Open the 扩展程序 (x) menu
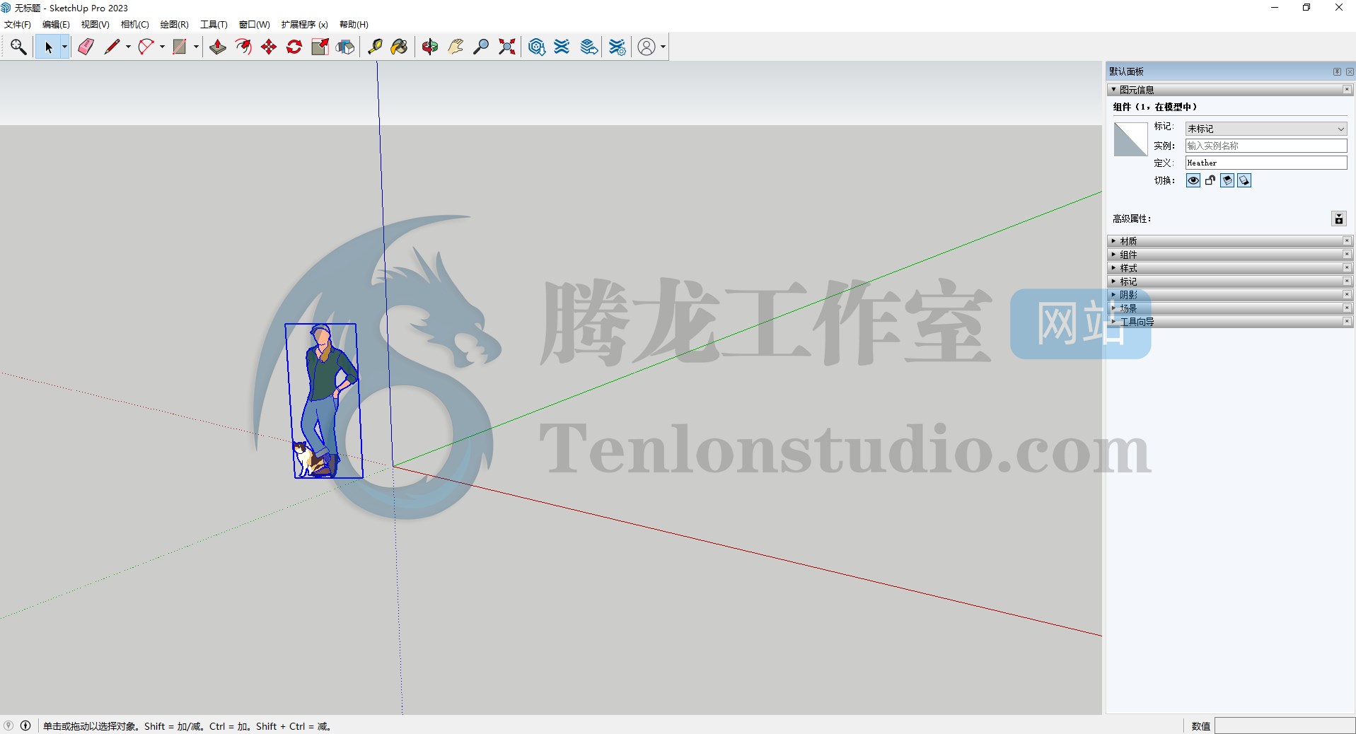 (x=304, y=24)
